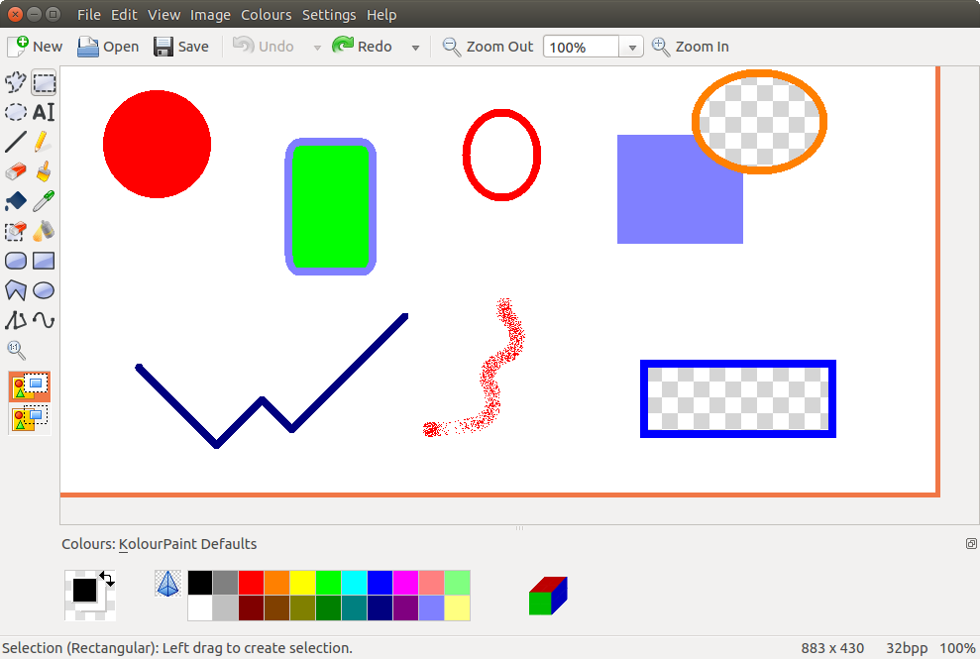Click the Zoom In button
980x659 pixels.
pos(691,47)
